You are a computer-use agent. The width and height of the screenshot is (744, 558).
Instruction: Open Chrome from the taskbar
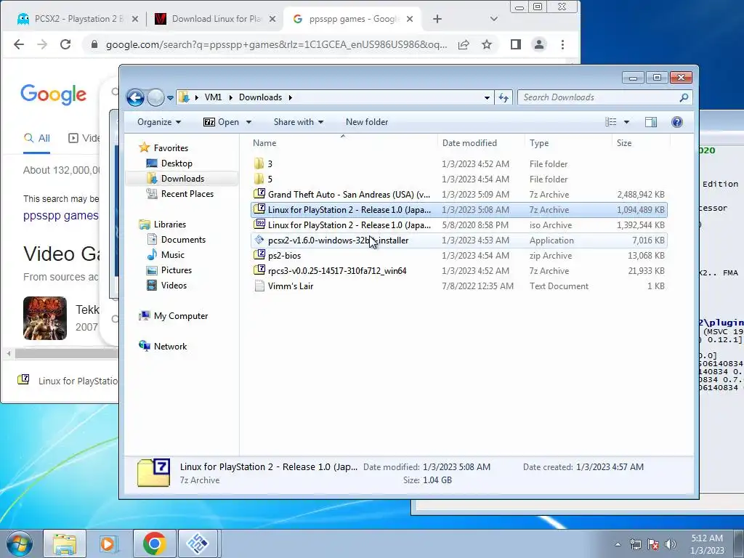tap(154, 543)
